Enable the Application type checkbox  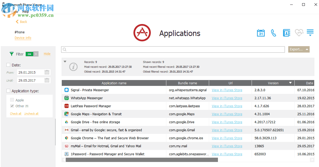(x=8, y=91)
